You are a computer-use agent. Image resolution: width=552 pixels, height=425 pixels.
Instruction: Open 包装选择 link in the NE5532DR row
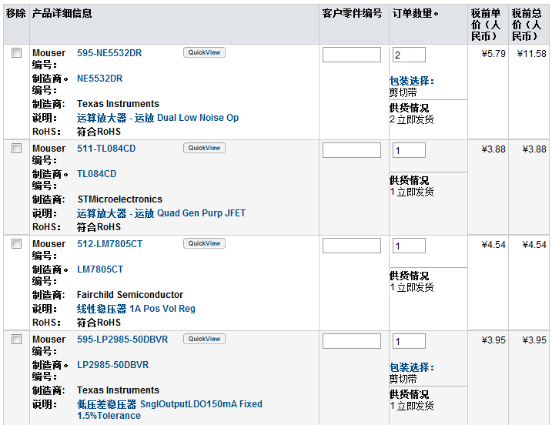412,81
